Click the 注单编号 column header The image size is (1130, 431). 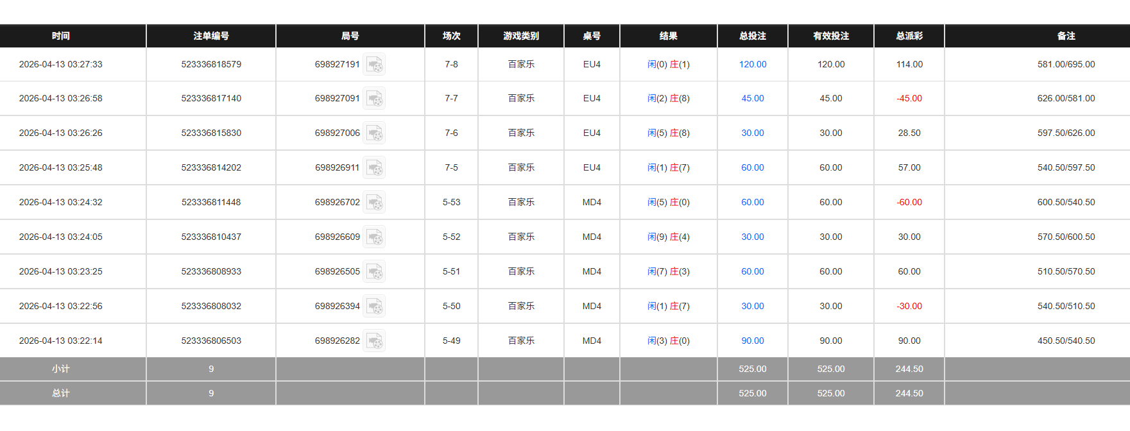(210, 36)
